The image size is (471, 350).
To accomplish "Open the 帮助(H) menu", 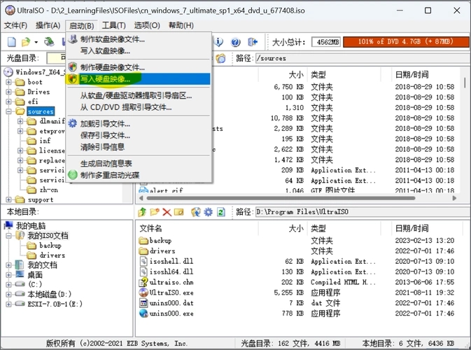I will click(x=181, y=25).
